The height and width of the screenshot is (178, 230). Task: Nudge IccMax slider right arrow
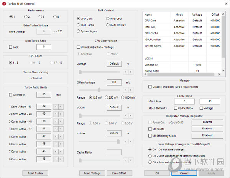point(131,141)
